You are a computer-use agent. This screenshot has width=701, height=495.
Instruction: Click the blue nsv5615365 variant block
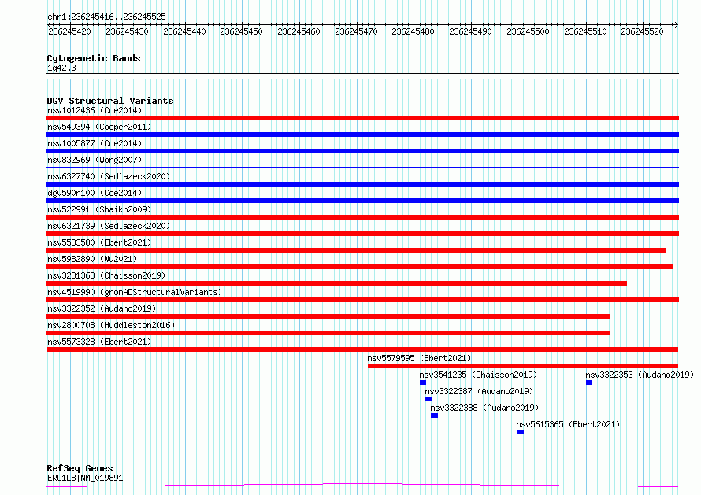520,432
